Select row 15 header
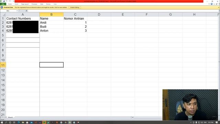Image resolution: width=220 pixels, height=124 pixels. pos(3,85)
